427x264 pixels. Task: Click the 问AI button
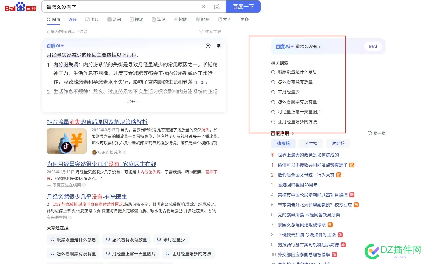coord(372,46)
